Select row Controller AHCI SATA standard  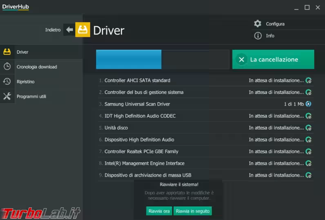point(206,80)
